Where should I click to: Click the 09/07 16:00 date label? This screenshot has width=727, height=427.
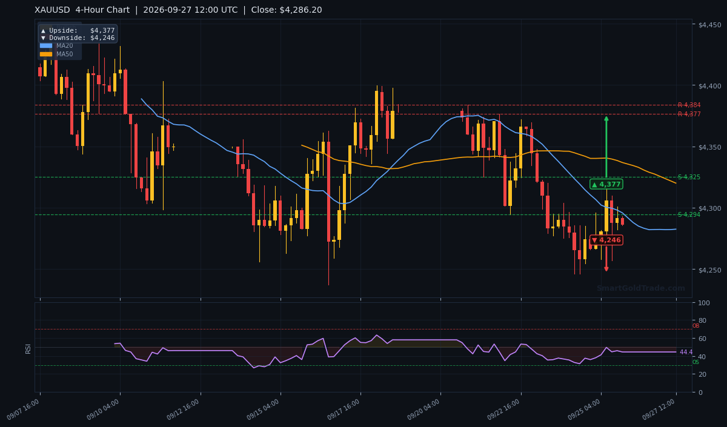[24, 410]
